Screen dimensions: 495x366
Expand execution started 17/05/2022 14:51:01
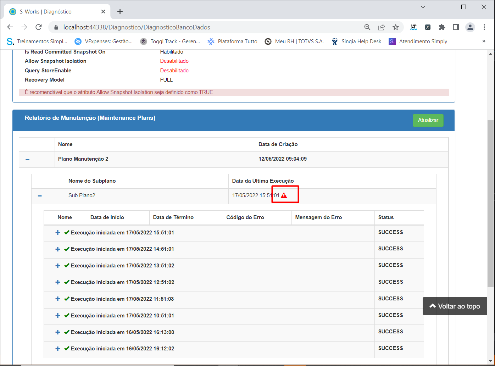pyautogui.click(x=58, y=249)
